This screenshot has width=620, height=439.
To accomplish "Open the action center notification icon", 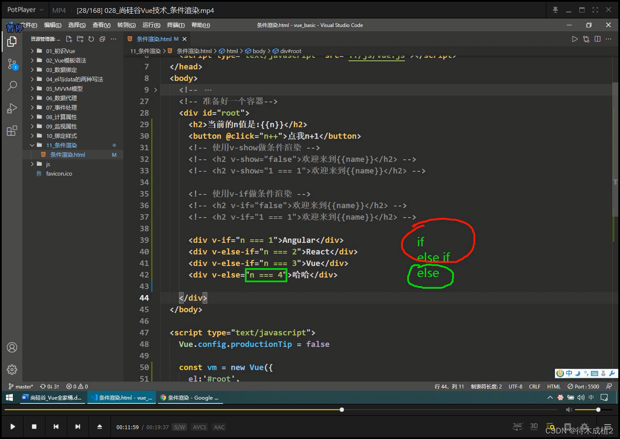I will [x=604, y=397].
